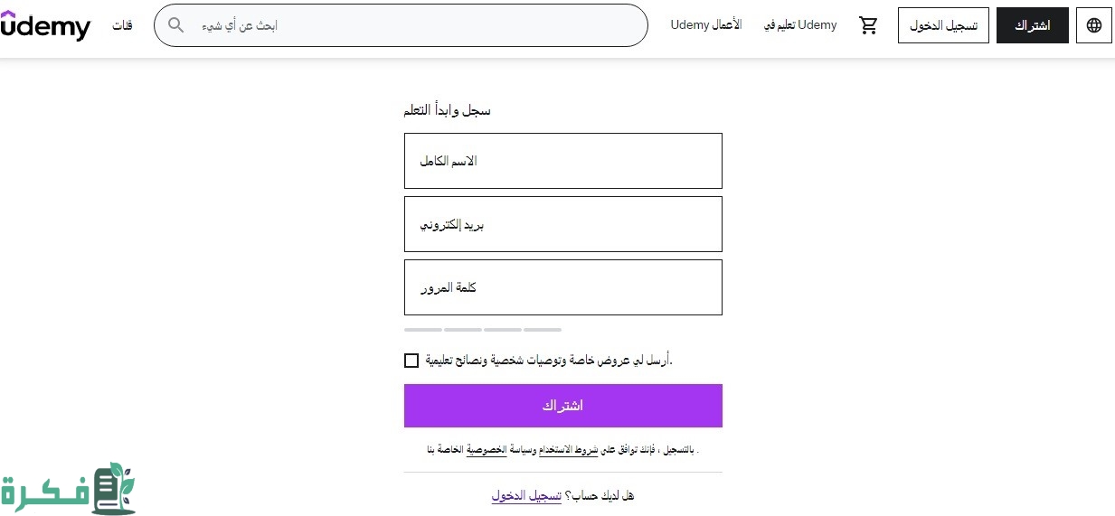Image resolution: width=1115 pixels, height=516 pixels.
Task: Open the shopping cart
Action: [868, 25]
